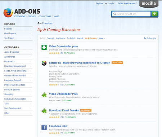The image size is (162, 137).
Task: Click NO RESTART badge beside Download Panel Tweaks
Action: [x=86, y=110]
